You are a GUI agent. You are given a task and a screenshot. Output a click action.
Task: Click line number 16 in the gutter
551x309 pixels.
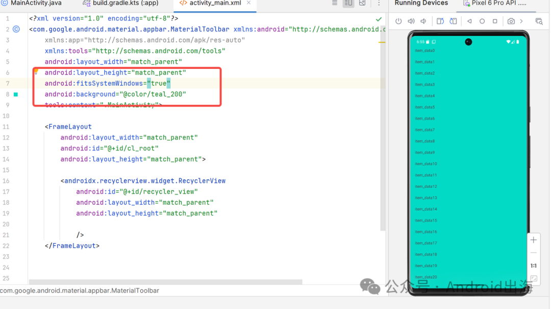[x=6, y=181]
